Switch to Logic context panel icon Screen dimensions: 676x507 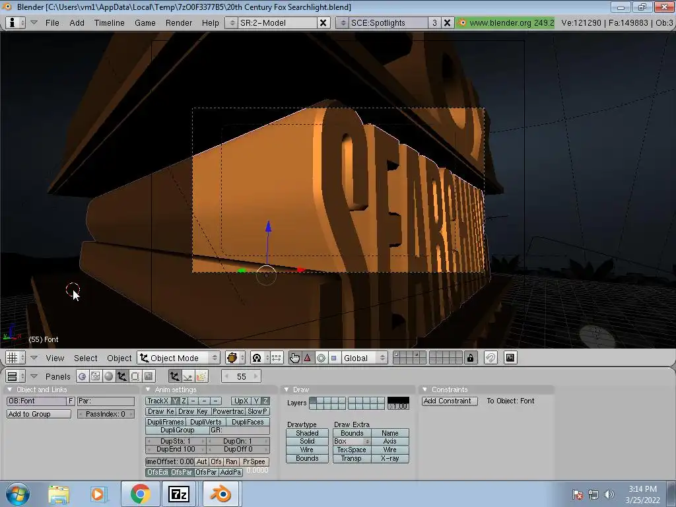pyautogui.click(x=82, y=376)
